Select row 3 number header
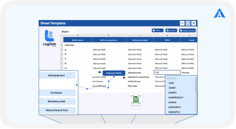236x129 pixels. pyautogui.click(x=62, y=50)
